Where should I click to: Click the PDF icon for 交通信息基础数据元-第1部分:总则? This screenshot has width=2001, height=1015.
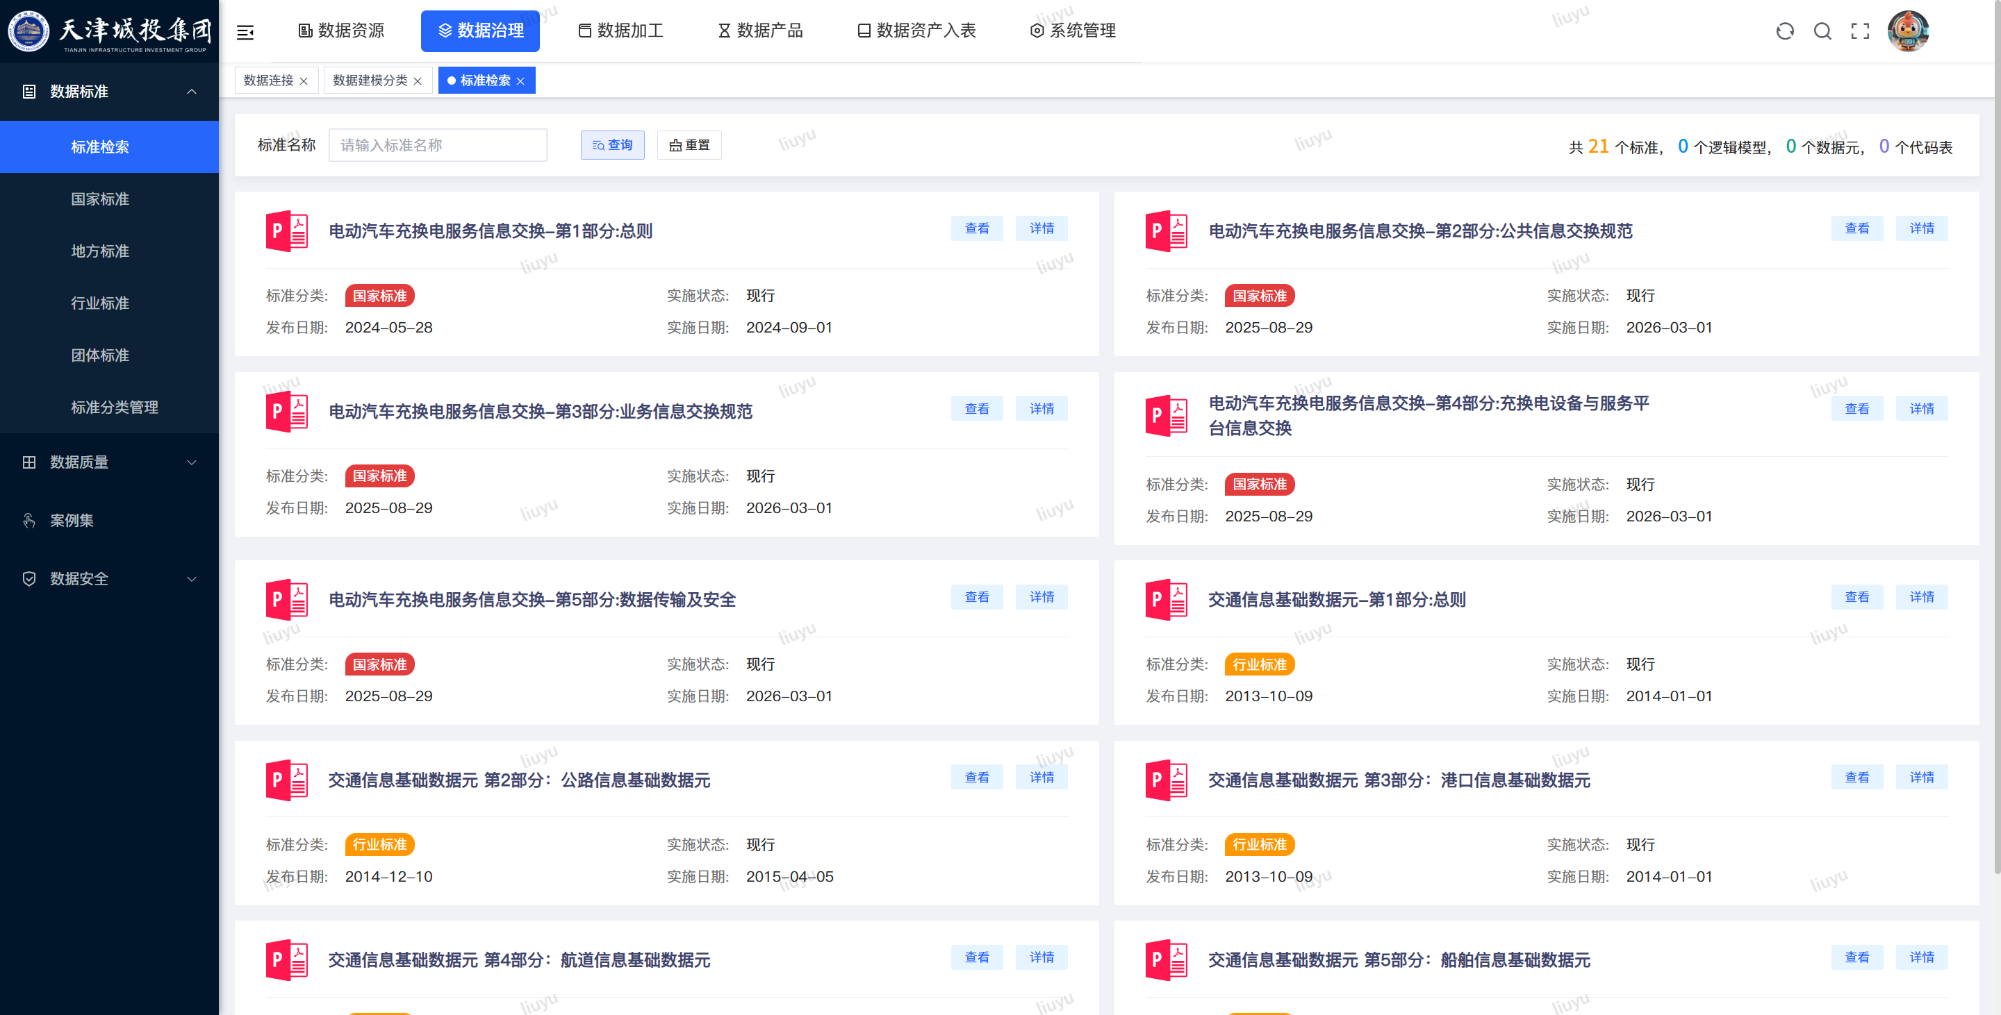click(x=1167, y=599)
